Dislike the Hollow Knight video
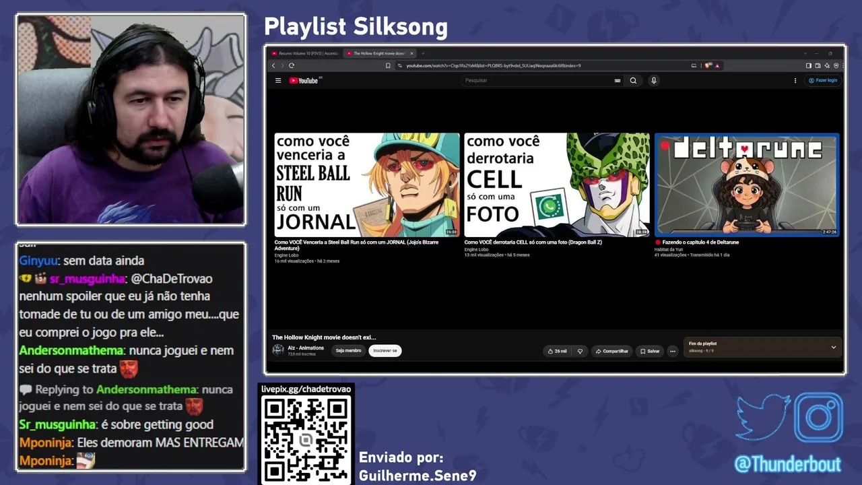This screenshot has height=485, width=862. click(x=580, y=351)
